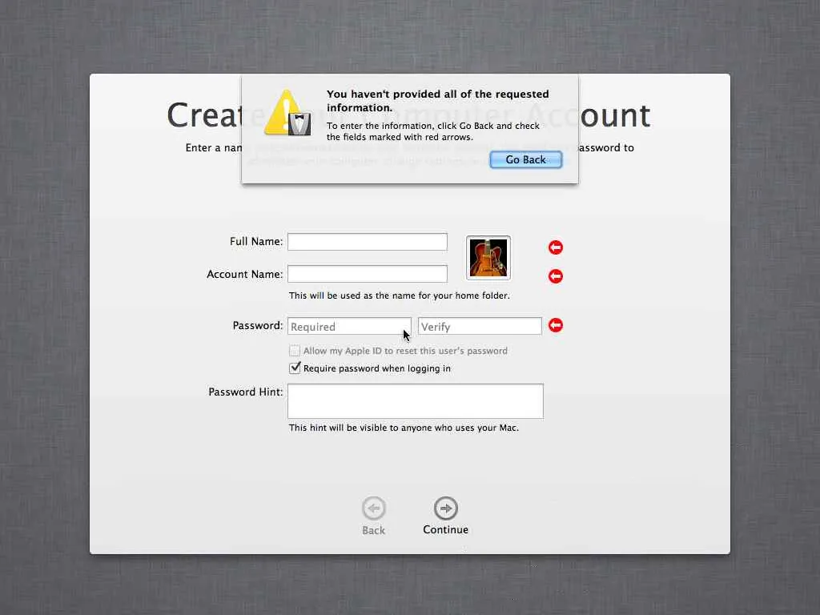820x615 pixels.
Task: Click red arrow beside Account Name
Action: point(556,276)
